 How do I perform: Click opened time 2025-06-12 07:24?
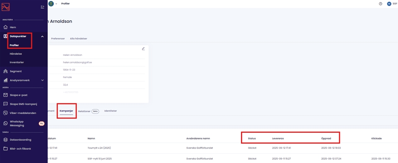click(x=331, y=159)
